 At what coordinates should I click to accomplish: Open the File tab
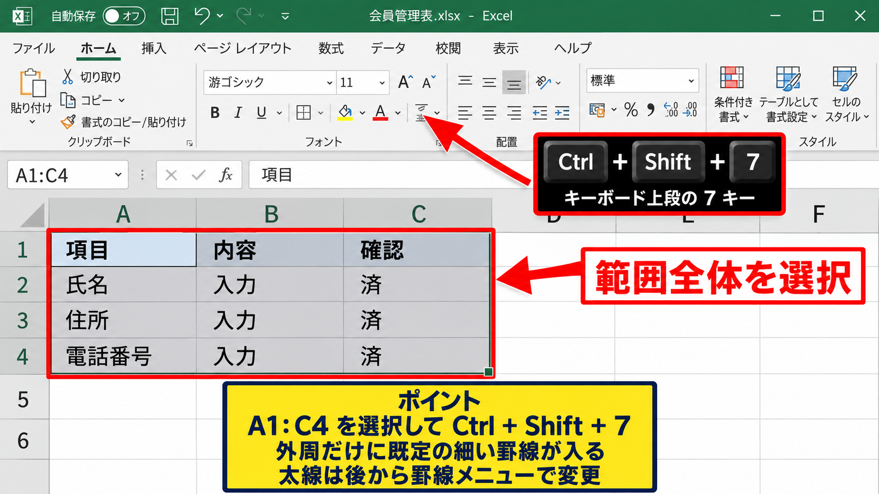[34, 48]
